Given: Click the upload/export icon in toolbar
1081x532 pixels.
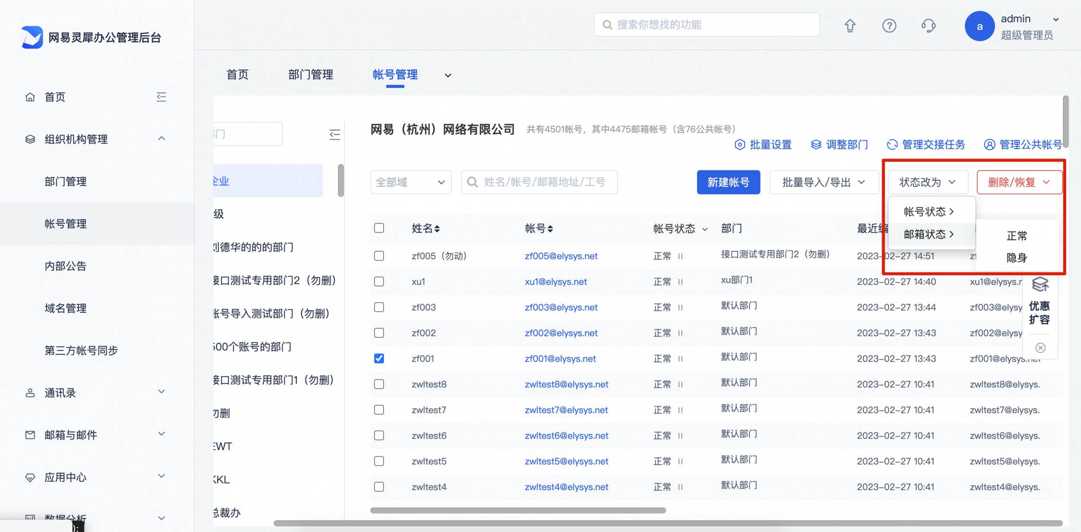Looking at the screenshot, I should (x=849, y=26).
